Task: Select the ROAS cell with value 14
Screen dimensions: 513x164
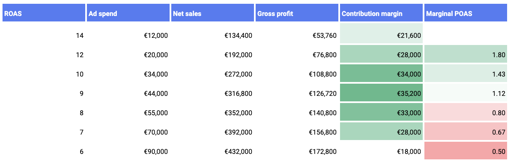Action: tap(43, 35)
